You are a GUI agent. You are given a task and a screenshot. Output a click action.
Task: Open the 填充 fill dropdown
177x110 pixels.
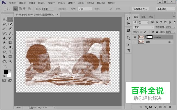174,32
